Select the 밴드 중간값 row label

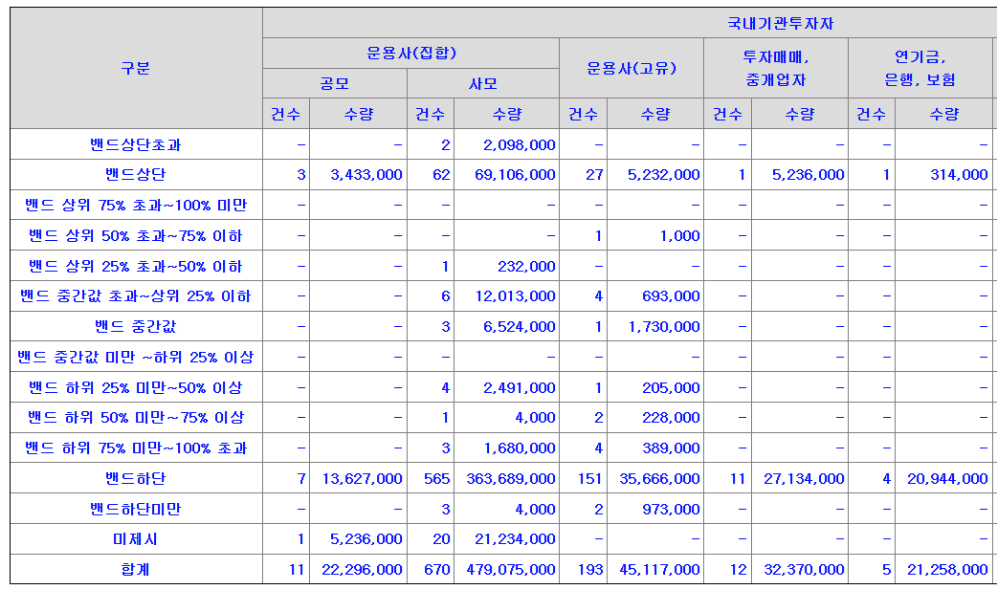coord(136,326)
